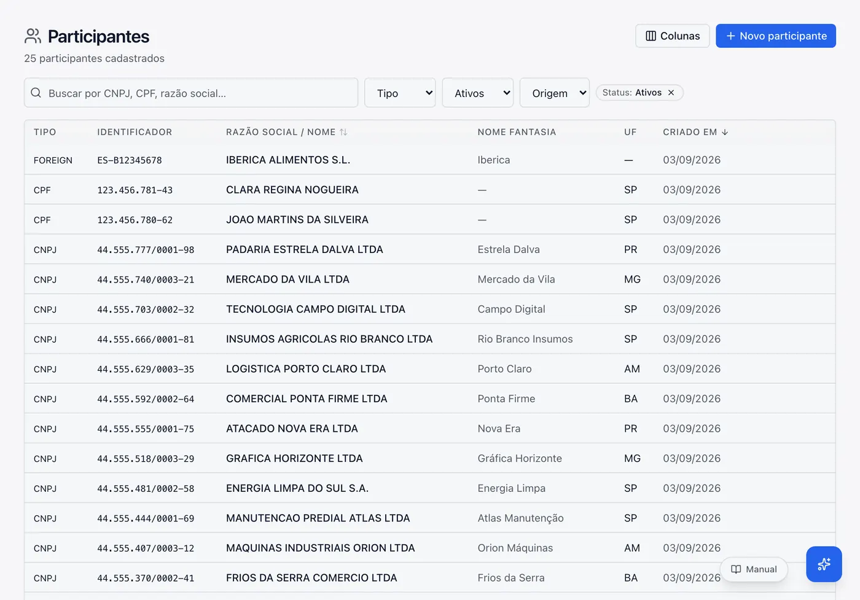Click CNPJ 44.555.518/0003-29

(x=146, y=459)
